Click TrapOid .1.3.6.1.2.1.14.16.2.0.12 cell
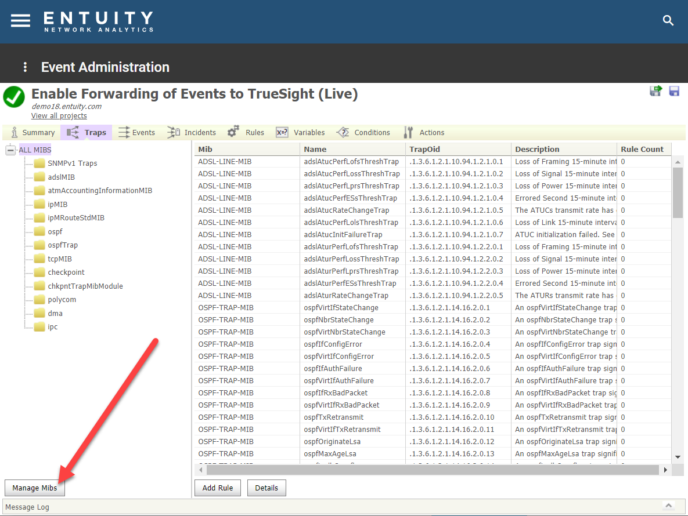 click(x=459, y=442)
